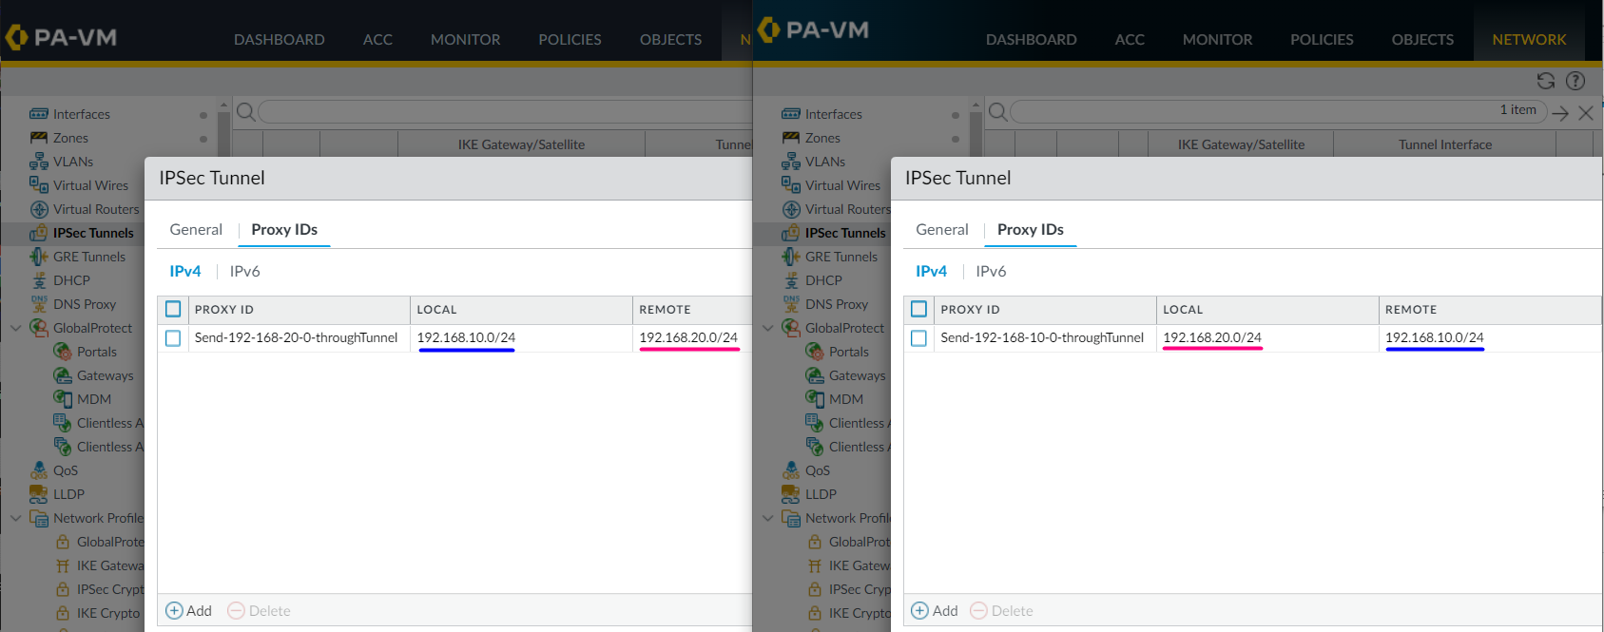Click the search arrow icon in right window
The image size is (1604, 632).
pos(1560,113)
